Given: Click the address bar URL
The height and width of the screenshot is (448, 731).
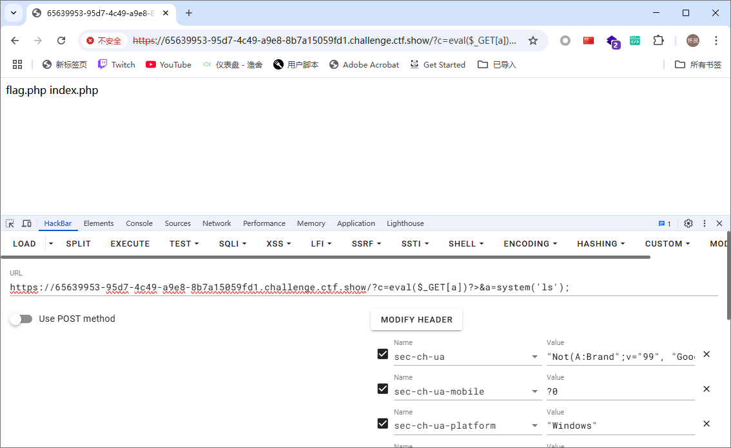Looking at the screenshot, I should [x=324, y=41].
